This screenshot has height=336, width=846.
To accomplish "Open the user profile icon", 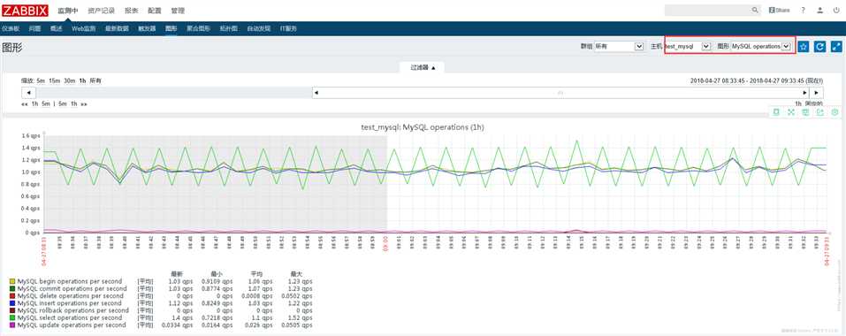I will coord(820,11).
